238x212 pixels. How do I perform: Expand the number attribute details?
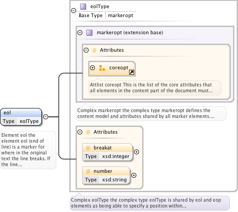[134, 175]
